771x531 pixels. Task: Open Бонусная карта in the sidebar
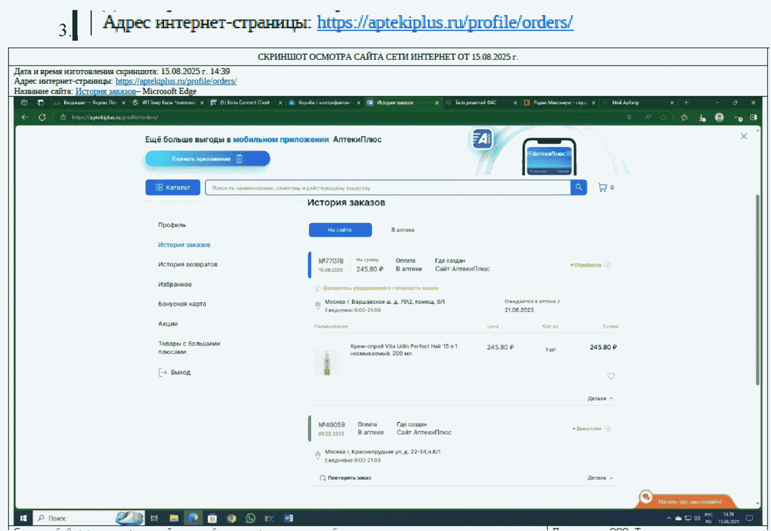pyautogui.click(x=182, y=304)
